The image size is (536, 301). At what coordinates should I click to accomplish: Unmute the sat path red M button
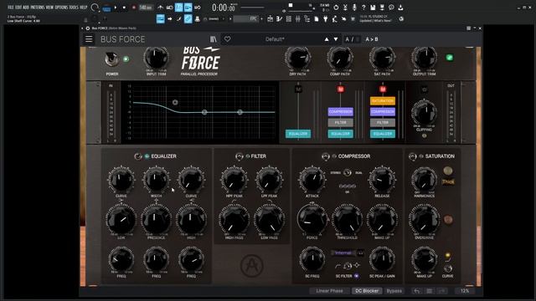point(383,89)
